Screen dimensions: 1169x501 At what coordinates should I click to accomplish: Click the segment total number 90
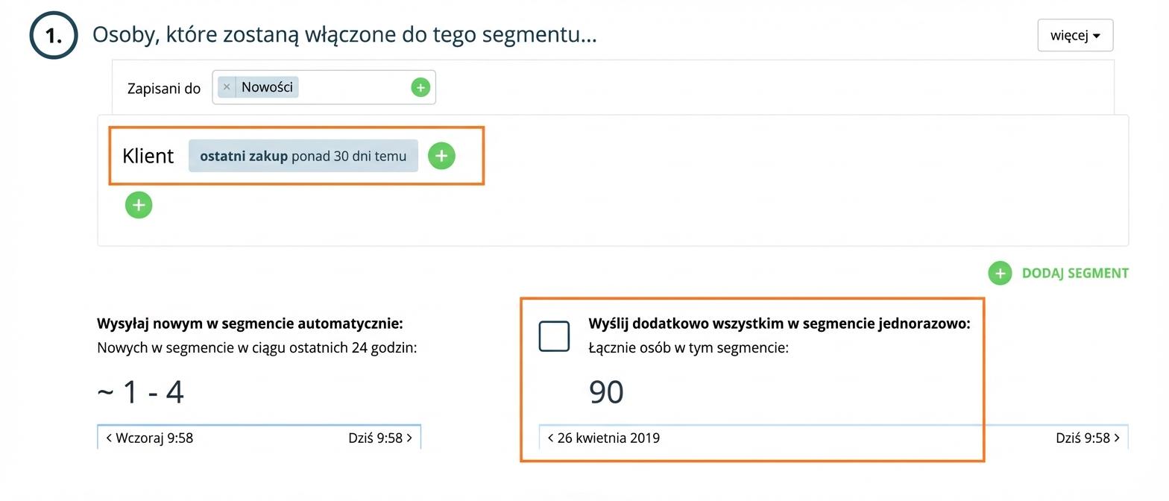pyautogui.click(x=606, y=392)
